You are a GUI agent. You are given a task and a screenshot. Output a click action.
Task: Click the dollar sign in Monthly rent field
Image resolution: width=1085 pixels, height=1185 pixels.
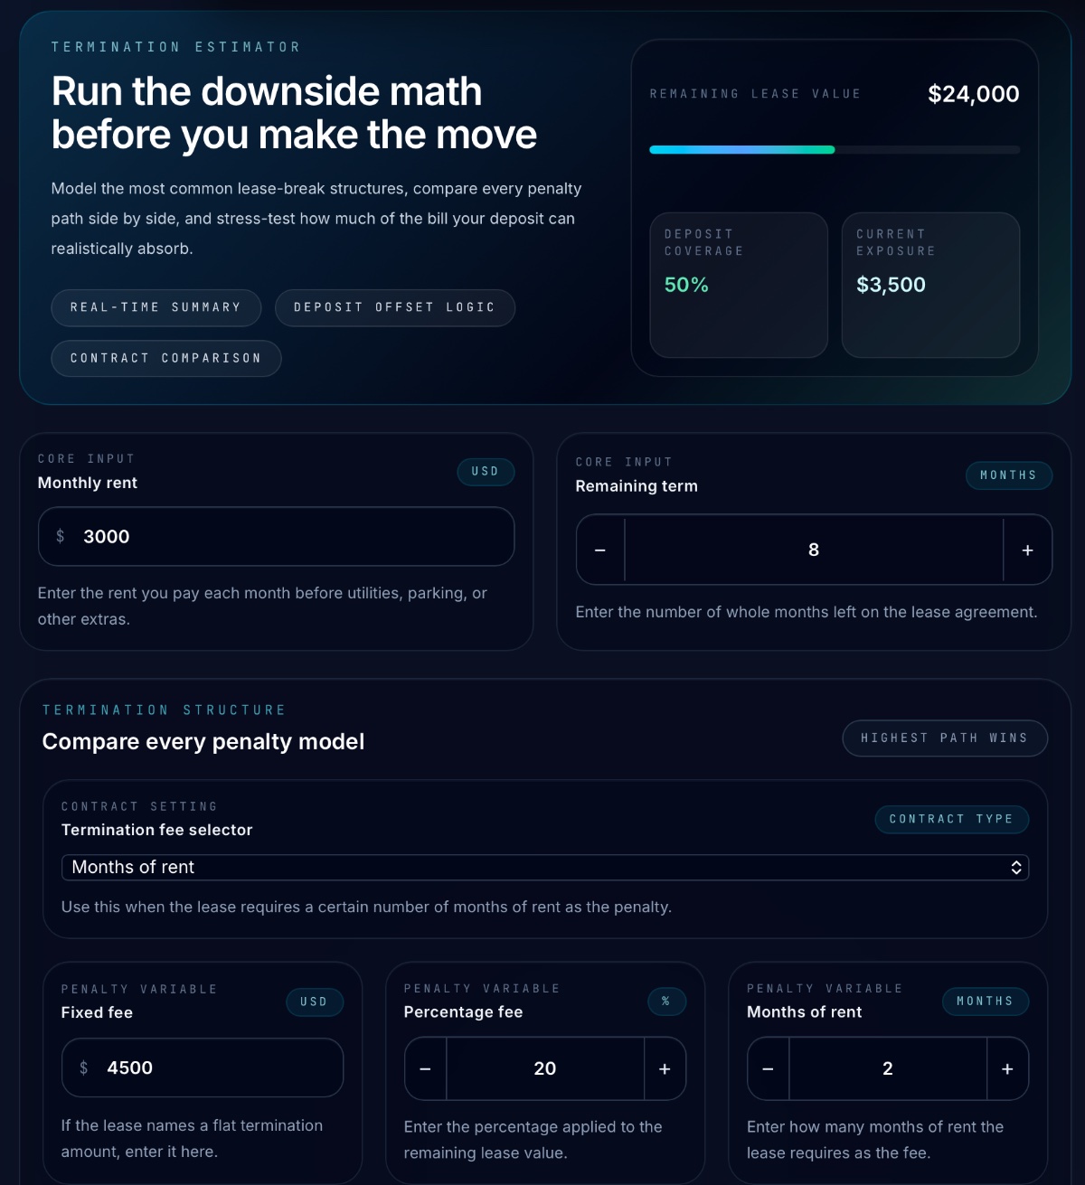61,536
